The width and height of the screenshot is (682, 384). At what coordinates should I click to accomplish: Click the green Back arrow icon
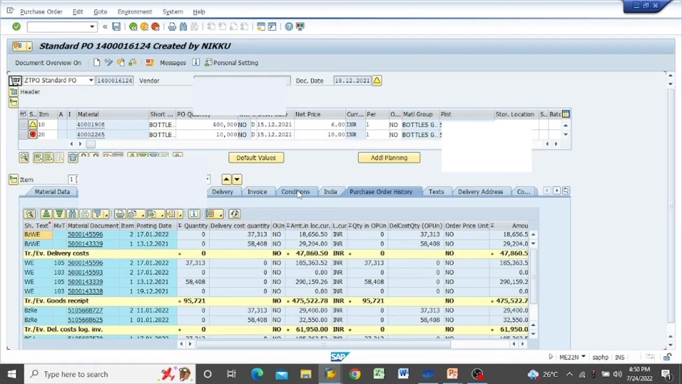[133, 27]
